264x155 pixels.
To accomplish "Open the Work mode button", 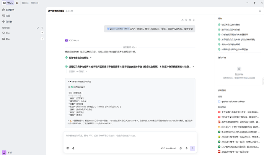I will coord(8,3).
